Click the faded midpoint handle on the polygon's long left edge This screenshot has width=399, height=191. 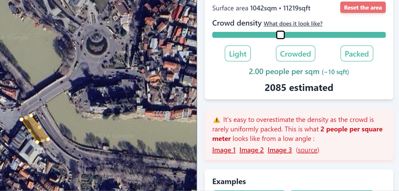29,131
